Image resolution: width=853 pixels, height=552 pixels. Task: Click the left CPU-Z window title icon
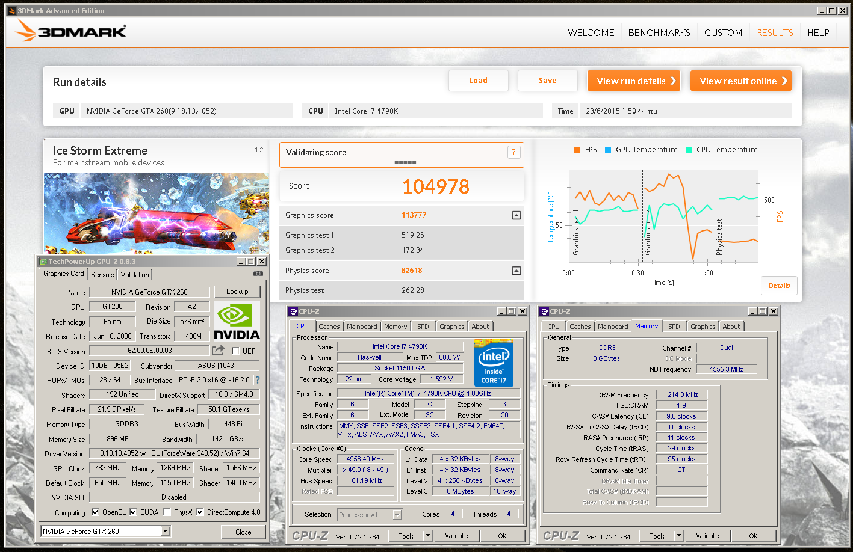(x=293, y=311)
